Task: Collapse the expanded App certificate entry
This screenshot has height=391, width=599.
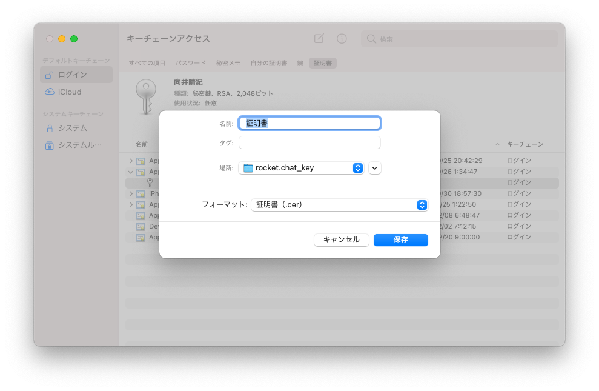Action: (131, 172)
